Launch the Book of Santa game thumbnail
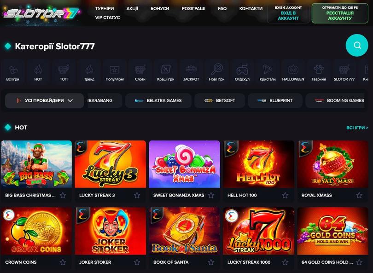This screenshot has height=273, width=373. tap(184, 231)
